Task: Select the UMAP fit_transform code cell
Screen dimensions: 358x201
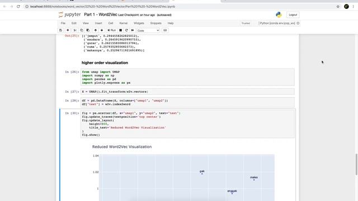Action: pos(187,92)
